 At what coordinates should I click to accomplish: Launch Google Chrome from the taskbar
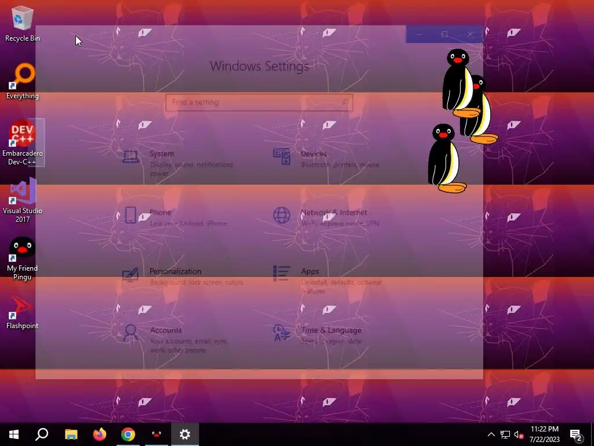pos(128,434)
